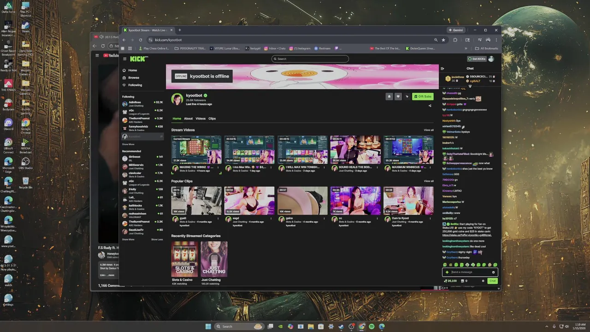Switch to the Videos tab
Viewport: 590px width, 332px height.
(x=201, y=119)
